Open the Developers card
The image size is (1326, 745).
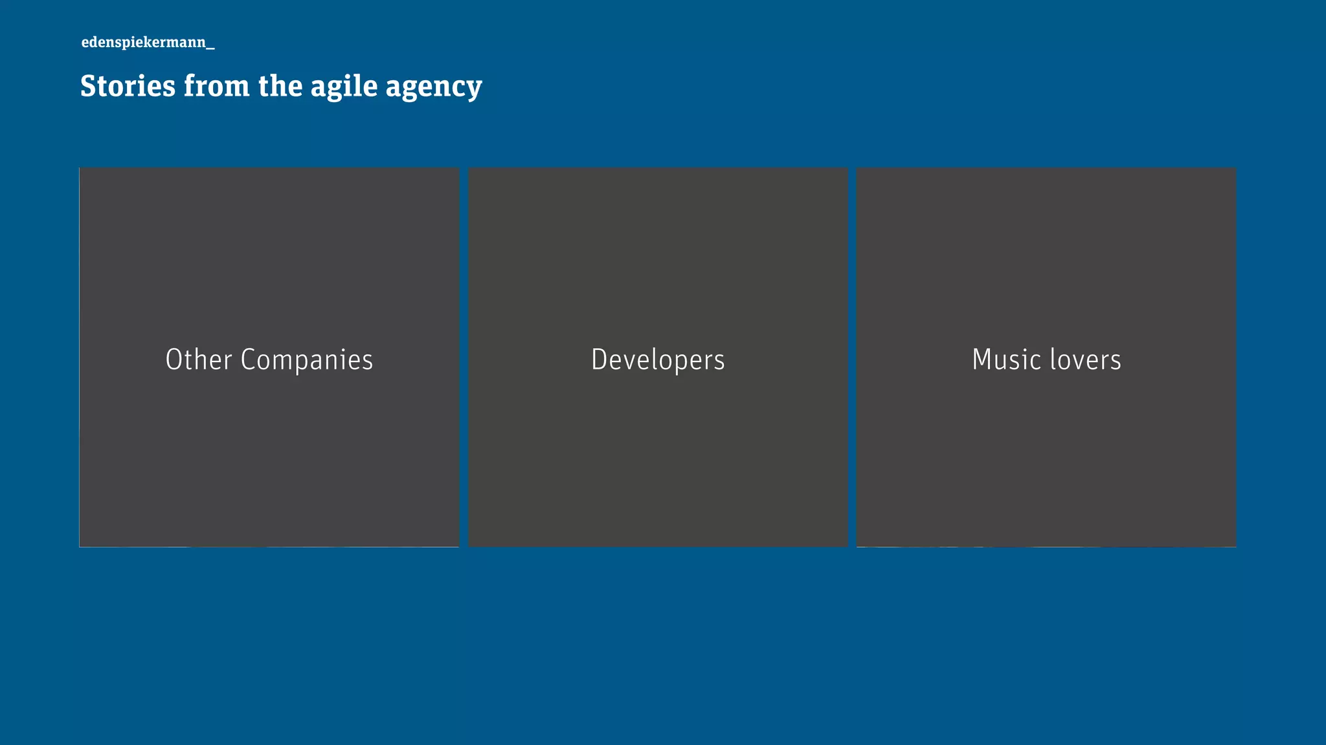pos(658,358)
